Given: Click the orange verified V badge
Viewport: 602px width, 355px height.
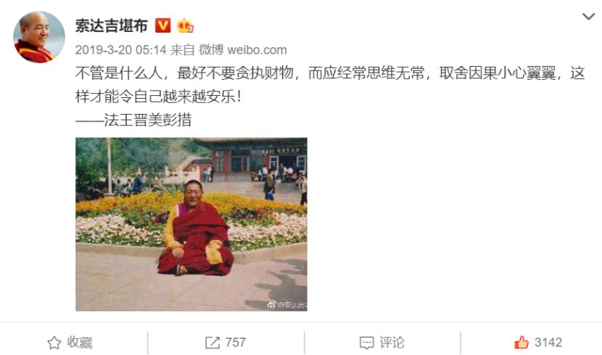Looking at the screenshot, I should [x=162, y=25].
